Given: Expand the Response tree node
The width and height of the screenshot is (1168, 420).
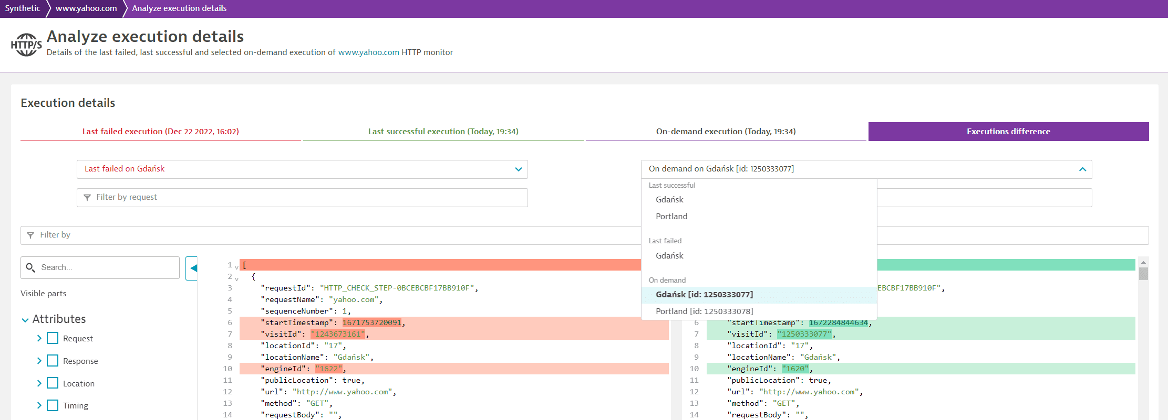Looking at the screenshot, I should point(39,361).
